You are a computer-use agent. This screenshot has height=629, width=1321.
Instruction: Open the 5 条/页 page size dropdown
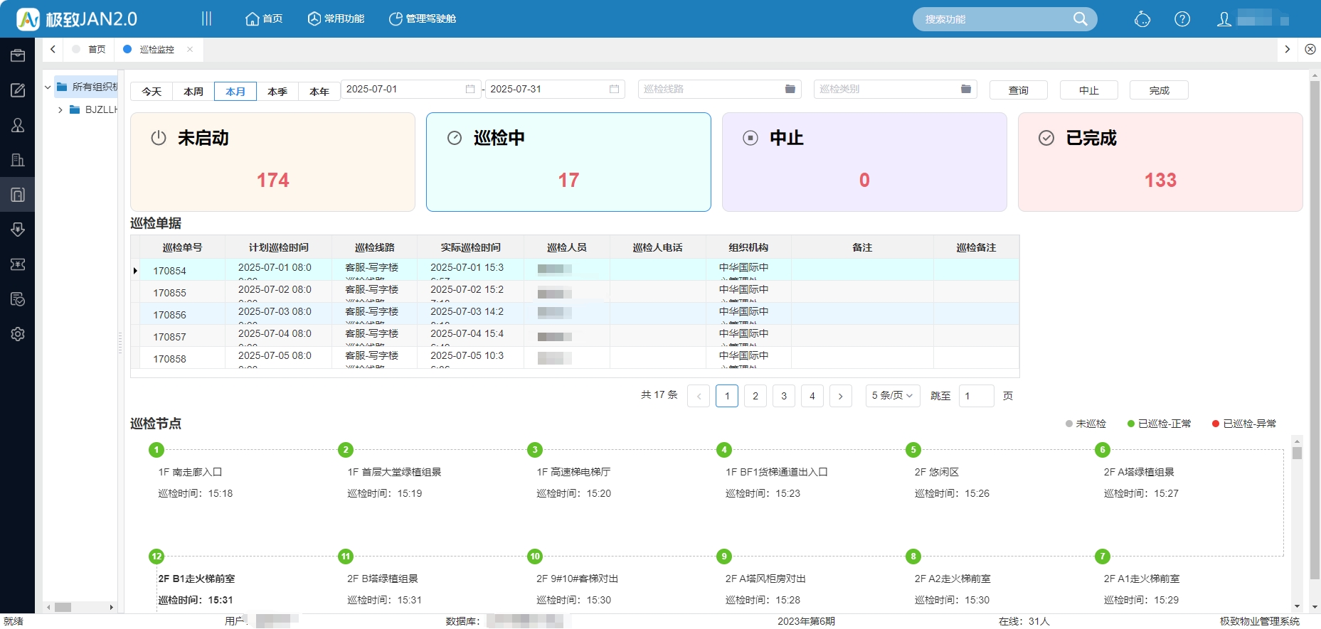click(892, 396)
